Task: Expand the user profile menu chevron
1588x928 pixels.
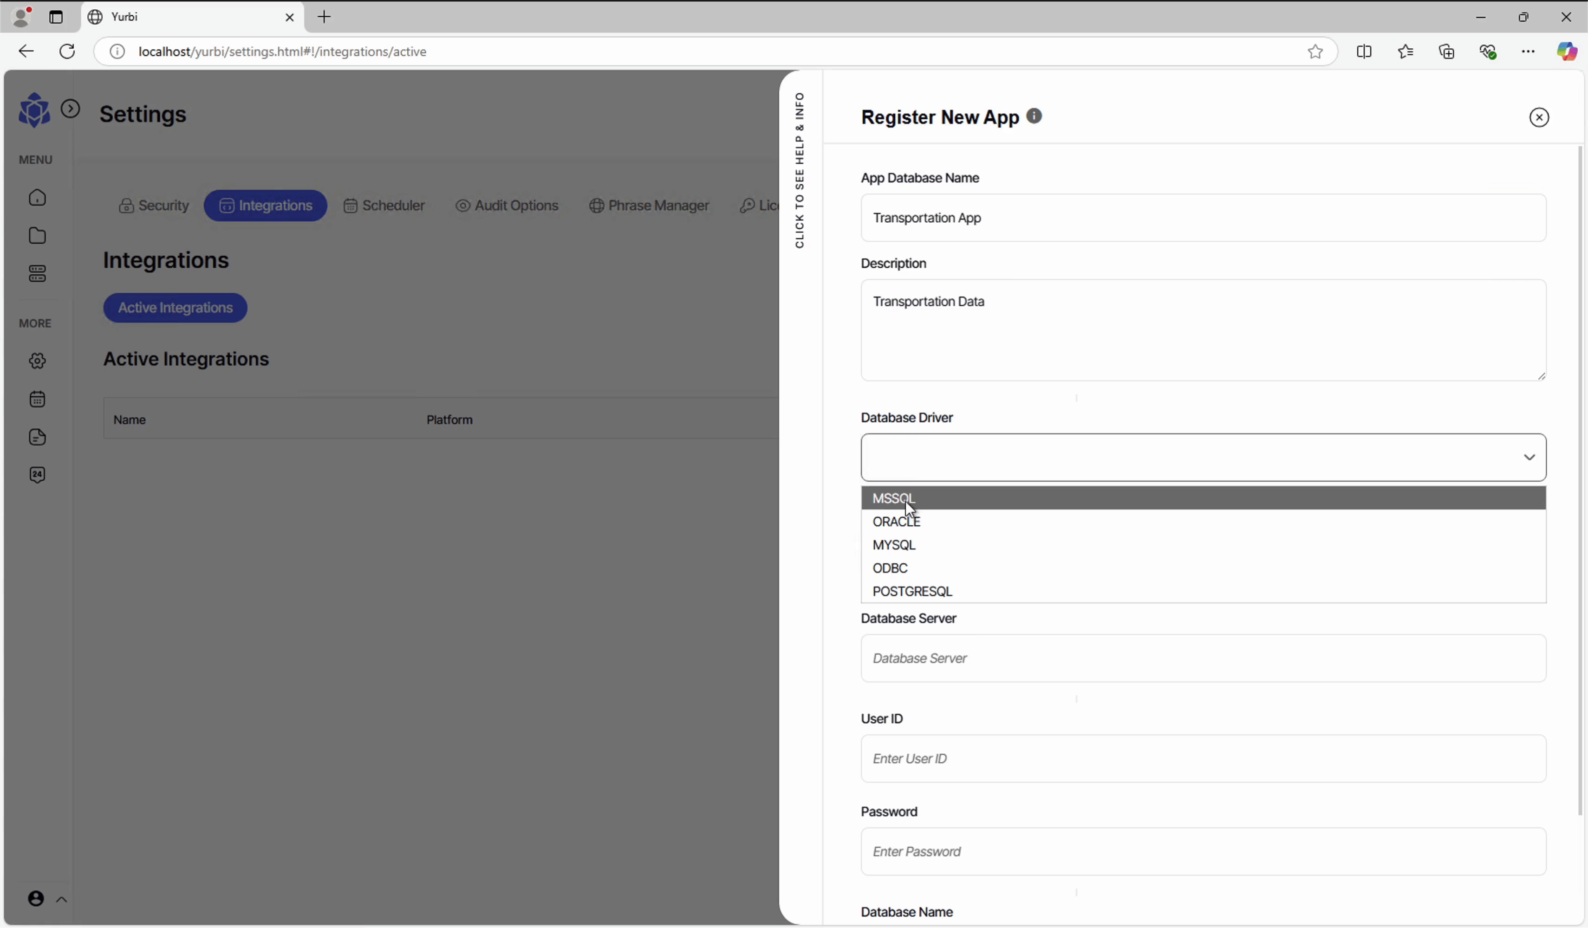Action: (x=62, y=900)
